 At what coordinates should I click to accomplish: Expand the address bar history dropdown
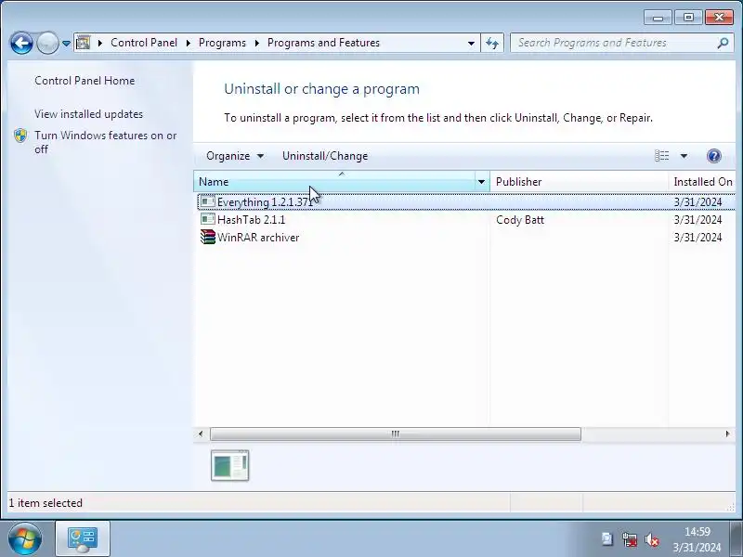click(x=471, y=43)
